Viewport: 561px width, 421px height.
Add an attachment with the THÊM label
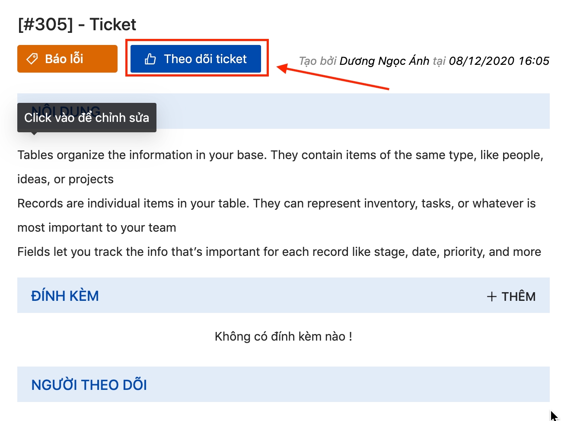click(518, 297)
